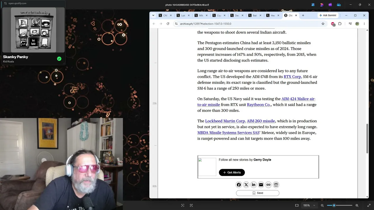Click the fit-to-window icon in Photos
Image resolution: width=374 pixels, height=210 pixels.
point(297,205)
